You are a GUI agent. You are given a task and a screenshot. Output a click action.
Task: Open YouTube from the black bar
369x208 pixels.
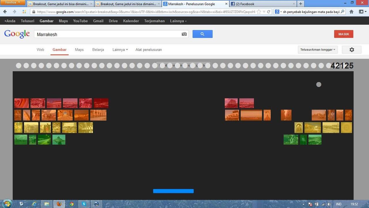point(80,21)
